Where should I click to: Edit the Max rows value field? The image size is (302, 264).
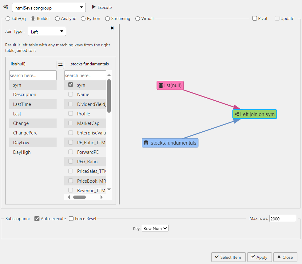pyautogui.click(x=282, y=218)
